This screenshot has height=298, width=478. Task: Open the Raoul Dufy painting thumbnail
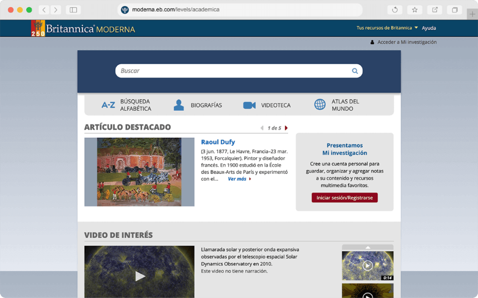(139, 172)
